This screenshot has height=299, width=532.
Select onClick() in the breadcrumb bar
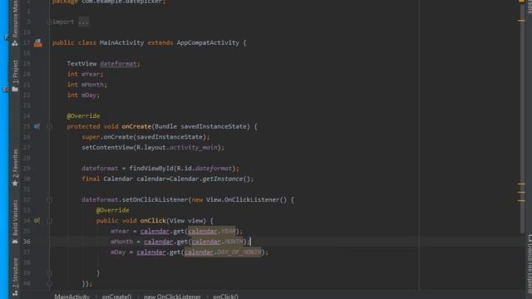(x=225, y=297)
